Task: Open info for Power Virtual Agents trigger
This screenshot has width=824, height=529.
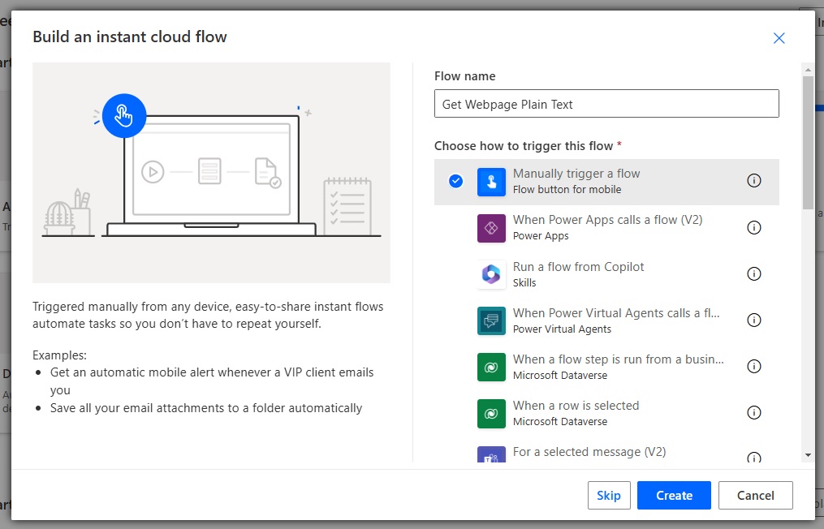Action: pos(753,320)
